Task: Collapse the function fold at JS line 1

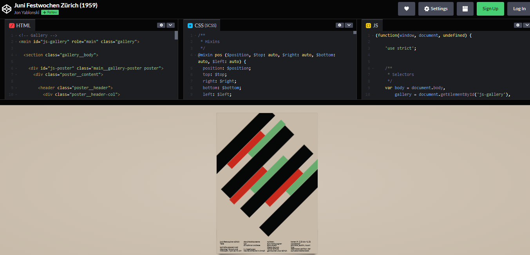Action: click(373, 36)
